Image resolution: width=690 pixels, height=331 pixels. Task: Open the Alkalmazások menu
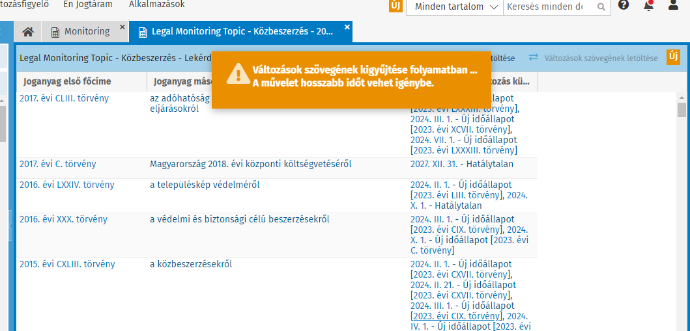click(156, 5)
